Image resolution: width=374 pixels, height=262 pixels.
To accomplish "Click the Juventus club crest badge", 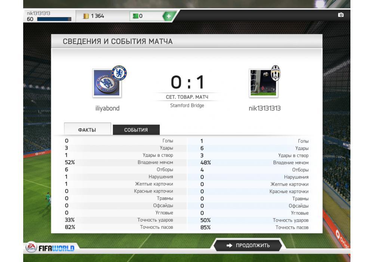I will click(x=276, y=73).
